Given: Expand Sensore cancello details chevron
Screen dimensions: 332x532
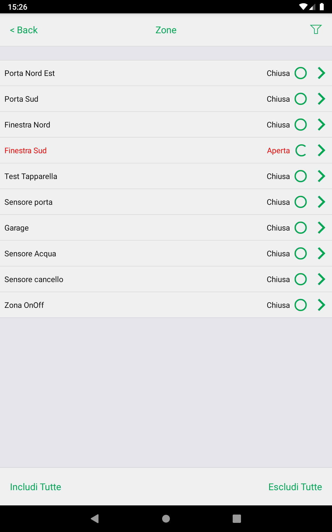Looking at the screenshot, I should [x=321, y=279].
